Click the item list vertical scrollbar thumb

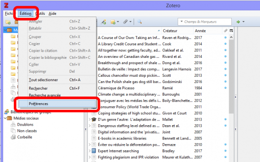point(231,76)
